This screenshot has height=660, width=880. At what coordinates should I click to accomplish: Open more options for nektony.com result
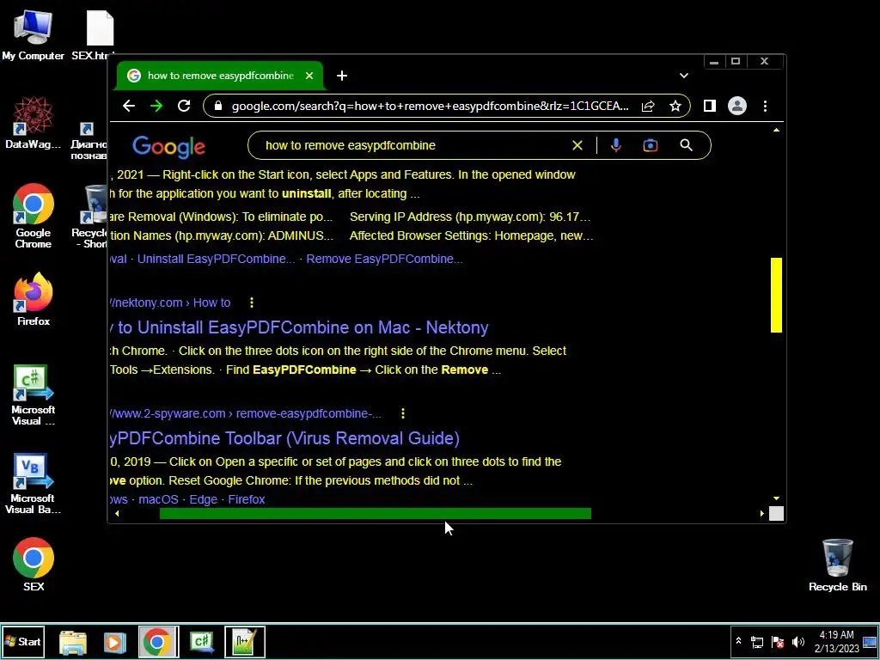pos(252,302)
